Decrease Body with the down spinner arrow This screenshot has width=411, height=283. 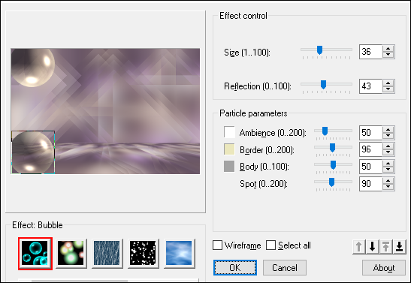[x=388, y=170]
